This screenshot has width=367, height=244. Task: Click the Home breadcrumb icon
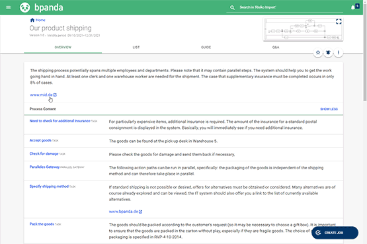coord(32,20)
